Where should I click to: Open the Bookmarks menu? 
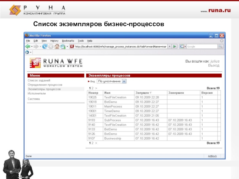tap(68, 41)
